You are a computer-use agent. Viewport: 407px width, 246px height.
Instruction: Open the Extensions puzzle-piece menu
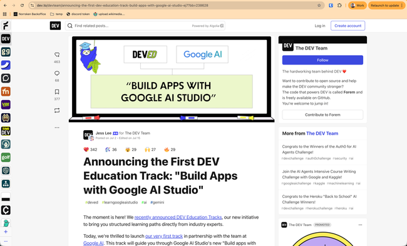point(339,5)
